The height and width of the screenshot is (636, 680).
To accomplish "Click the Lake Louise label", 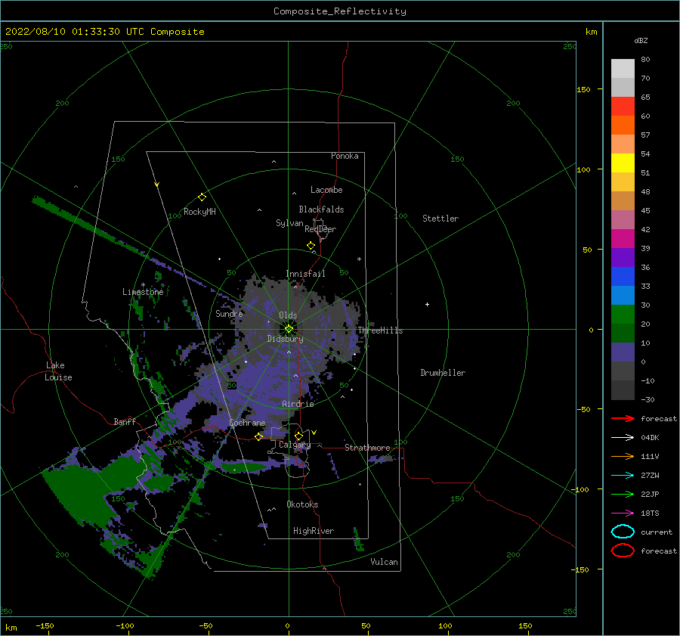I will coord(58,371).
